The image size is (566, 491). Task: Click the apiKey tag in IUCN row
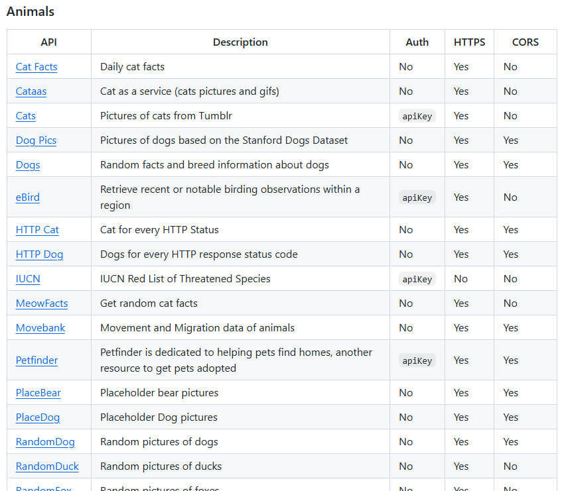pos(417,279)
